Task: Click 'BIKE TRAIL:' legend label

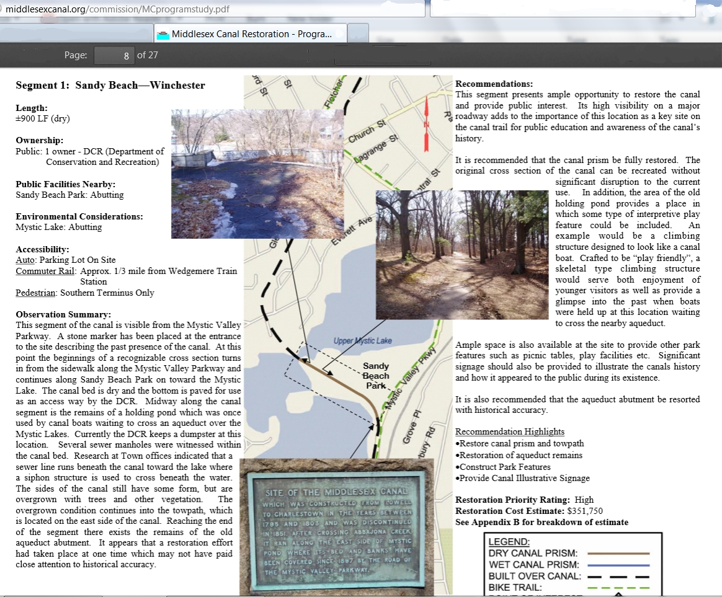Action: [x=515, y=588]
